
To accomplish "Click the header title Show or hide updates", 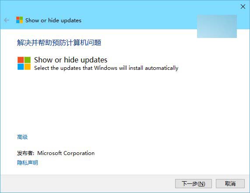I will click(x=53, y=21).
